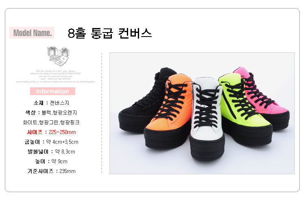The image size is (305, 199).
Task: Click the 소재 캔버스지 material line
Action: click(52, 103)
